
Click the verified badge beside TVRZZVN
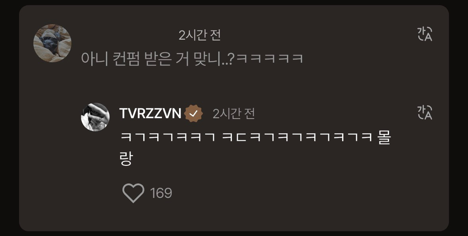pyautogui.click(x=194, y=114)
